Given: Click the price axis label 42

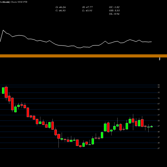Looking at the screenshot, I should (159, 132).
